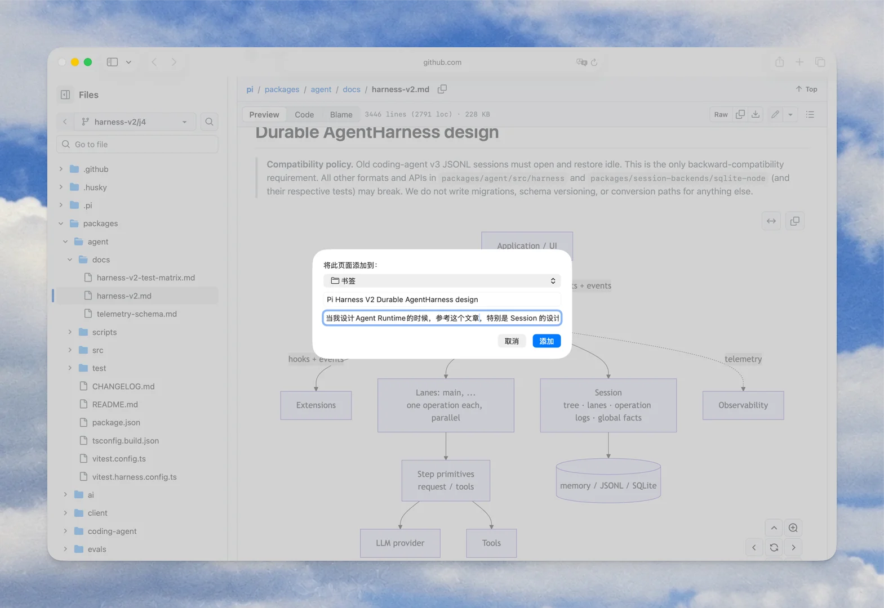Expand the scripts folder
Screen dimensions: 884x608
point(70,332)
